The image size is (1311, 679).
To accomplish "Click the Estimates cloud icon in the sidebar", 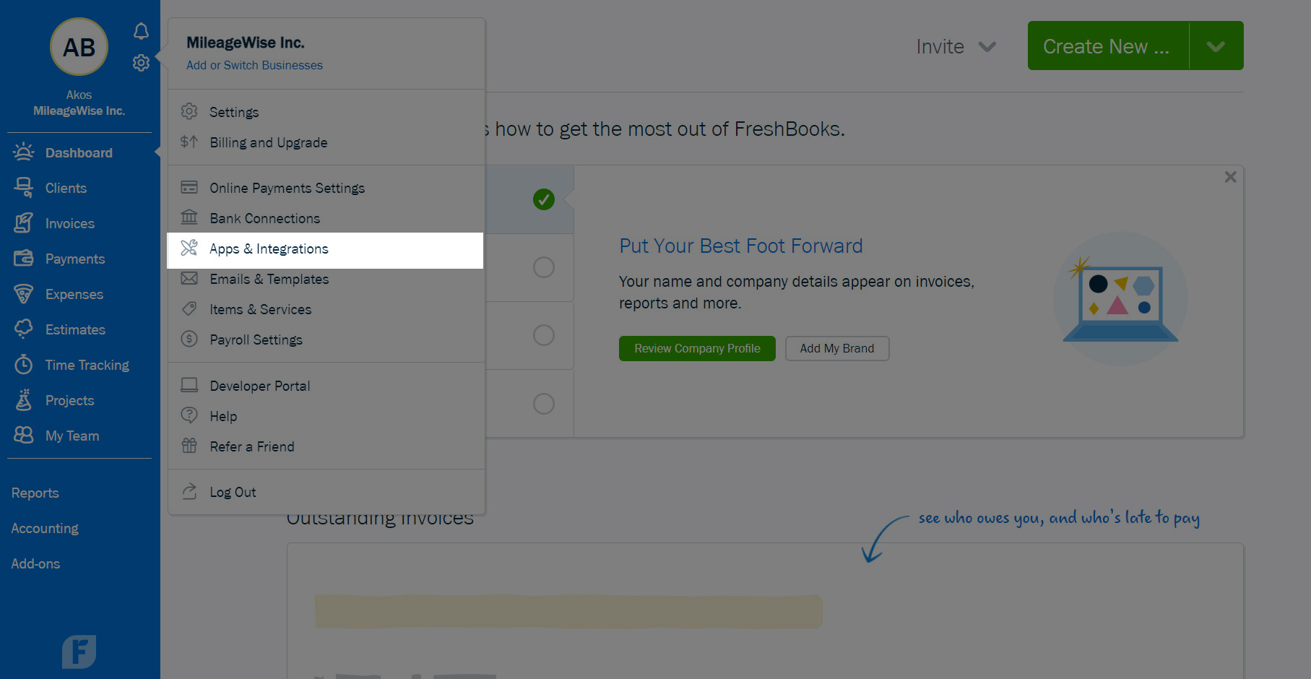I will 24,329.
